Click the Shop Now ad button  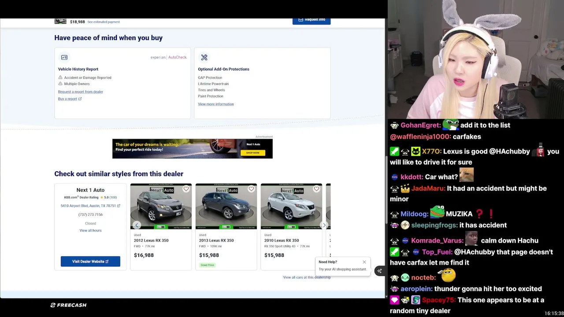(x=252, y=153)
